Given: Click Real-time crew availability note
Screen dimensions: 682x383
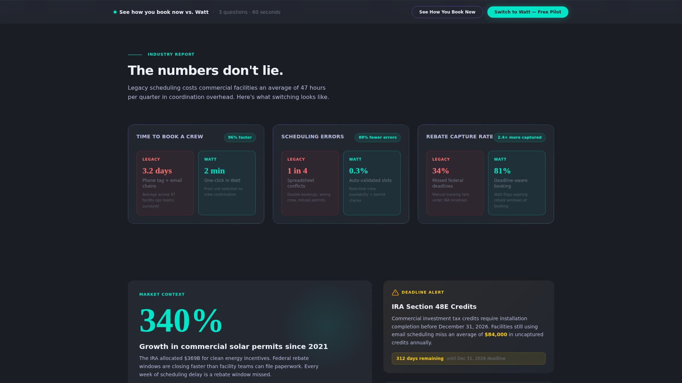Looking at the screenshot, I should pos(367,195).
